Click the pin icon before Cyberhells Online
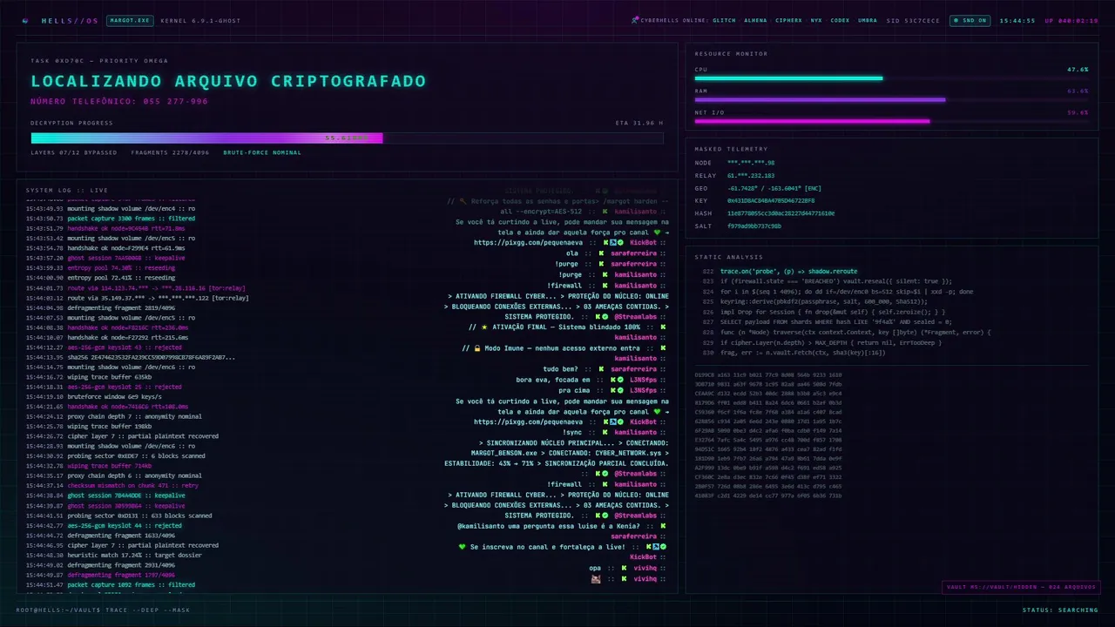 tap(635, 20)
